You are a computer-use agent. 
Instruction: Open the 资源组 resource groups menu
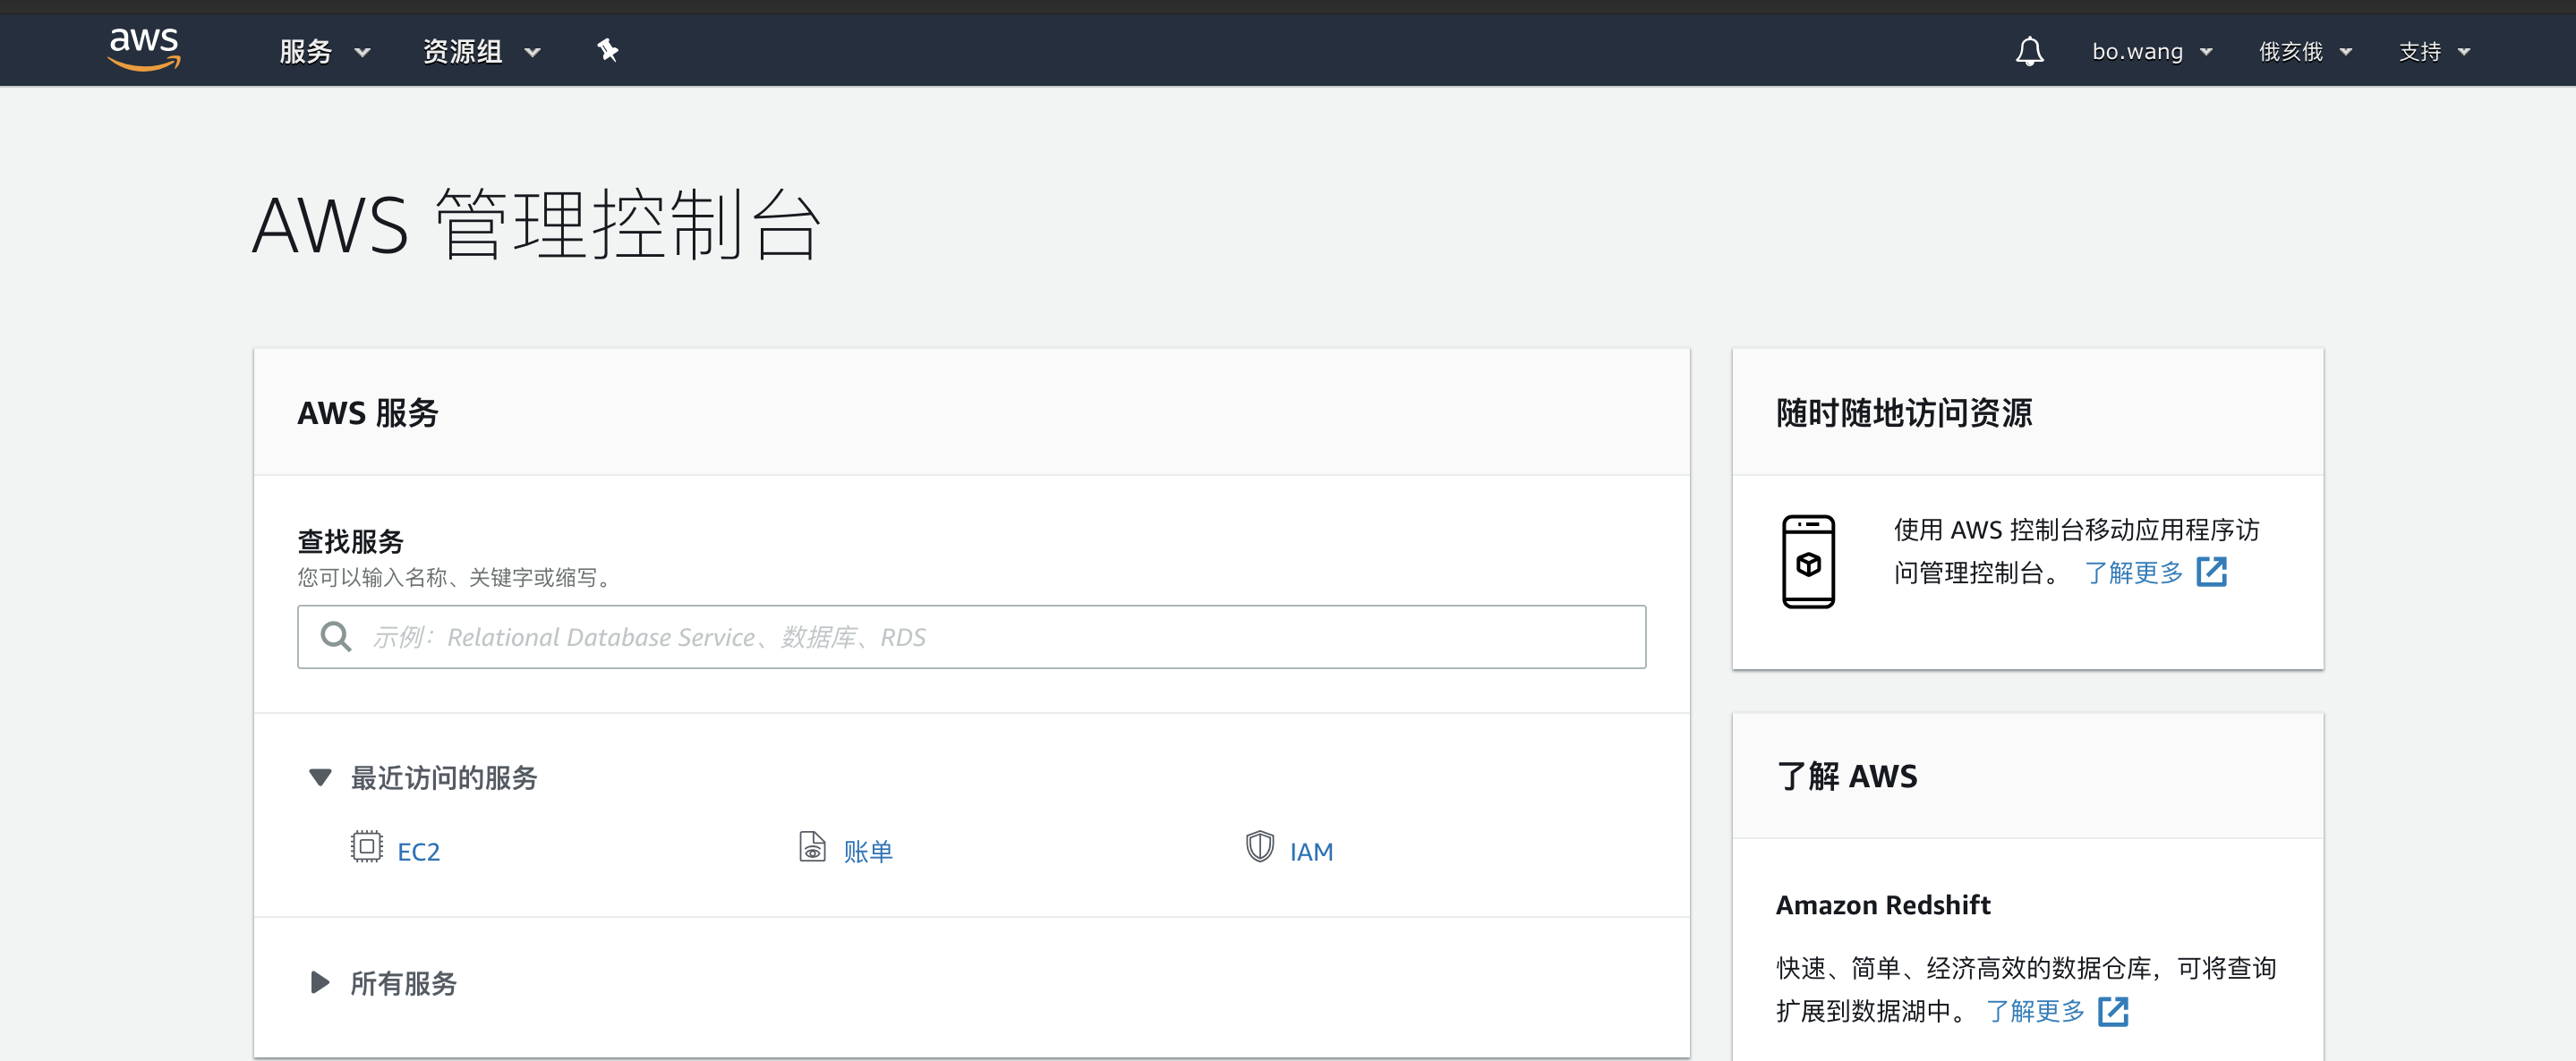480,51
